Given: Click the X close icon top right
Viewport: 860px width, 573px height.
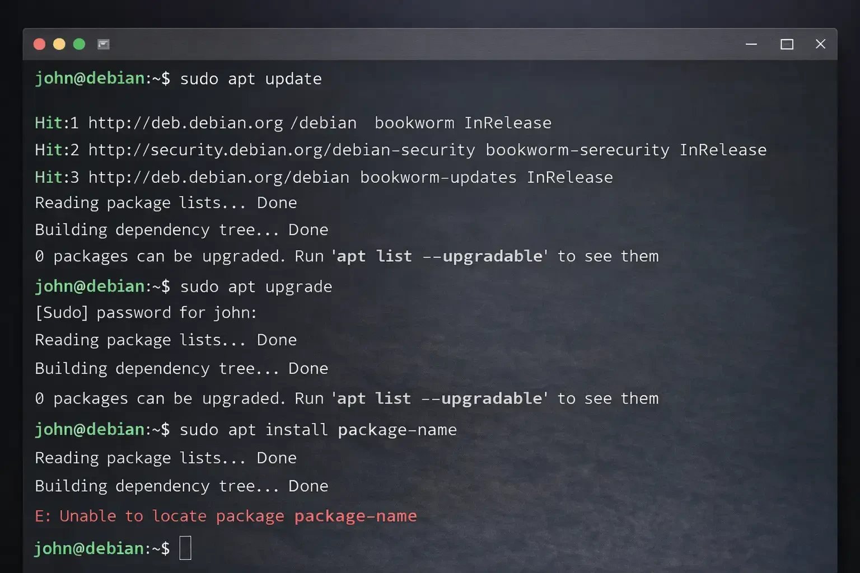Looking at the screenshot, I should [x=820, y=44].
